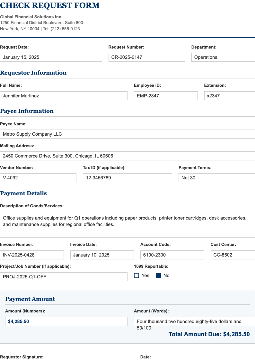
Task: Click the Payee Name field
Action: (127, 134)
